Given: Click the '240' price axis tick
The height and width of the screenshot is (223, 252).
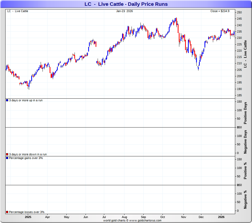Looking at the screenshot, I should click(x=239, y=25).
